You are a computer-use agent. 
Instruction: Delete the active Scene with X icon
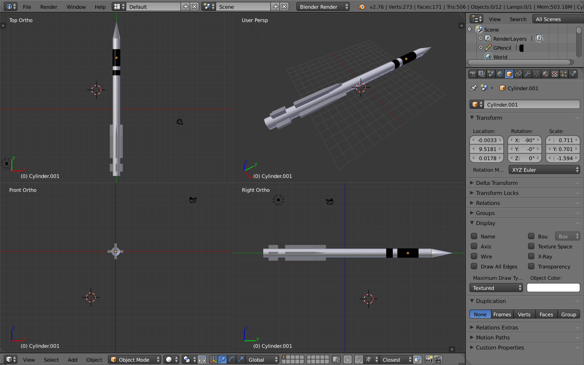point(284,6)
